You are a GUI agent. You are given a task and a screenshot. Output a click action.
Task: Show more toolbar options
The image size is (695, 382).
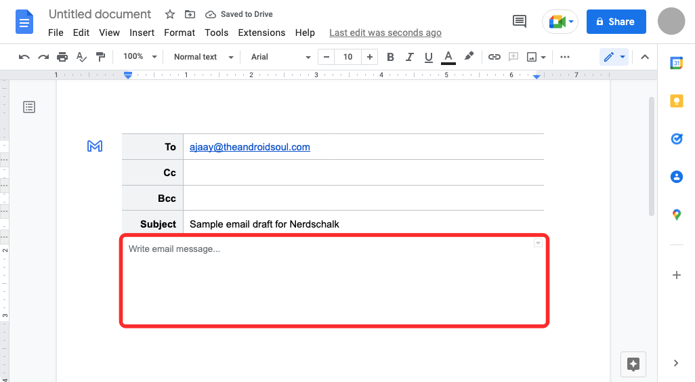[x=565, y=57]
